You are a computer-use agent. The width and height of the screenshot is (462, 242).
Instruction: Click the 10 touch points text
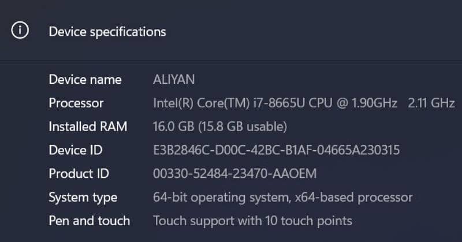pos(316,221)
